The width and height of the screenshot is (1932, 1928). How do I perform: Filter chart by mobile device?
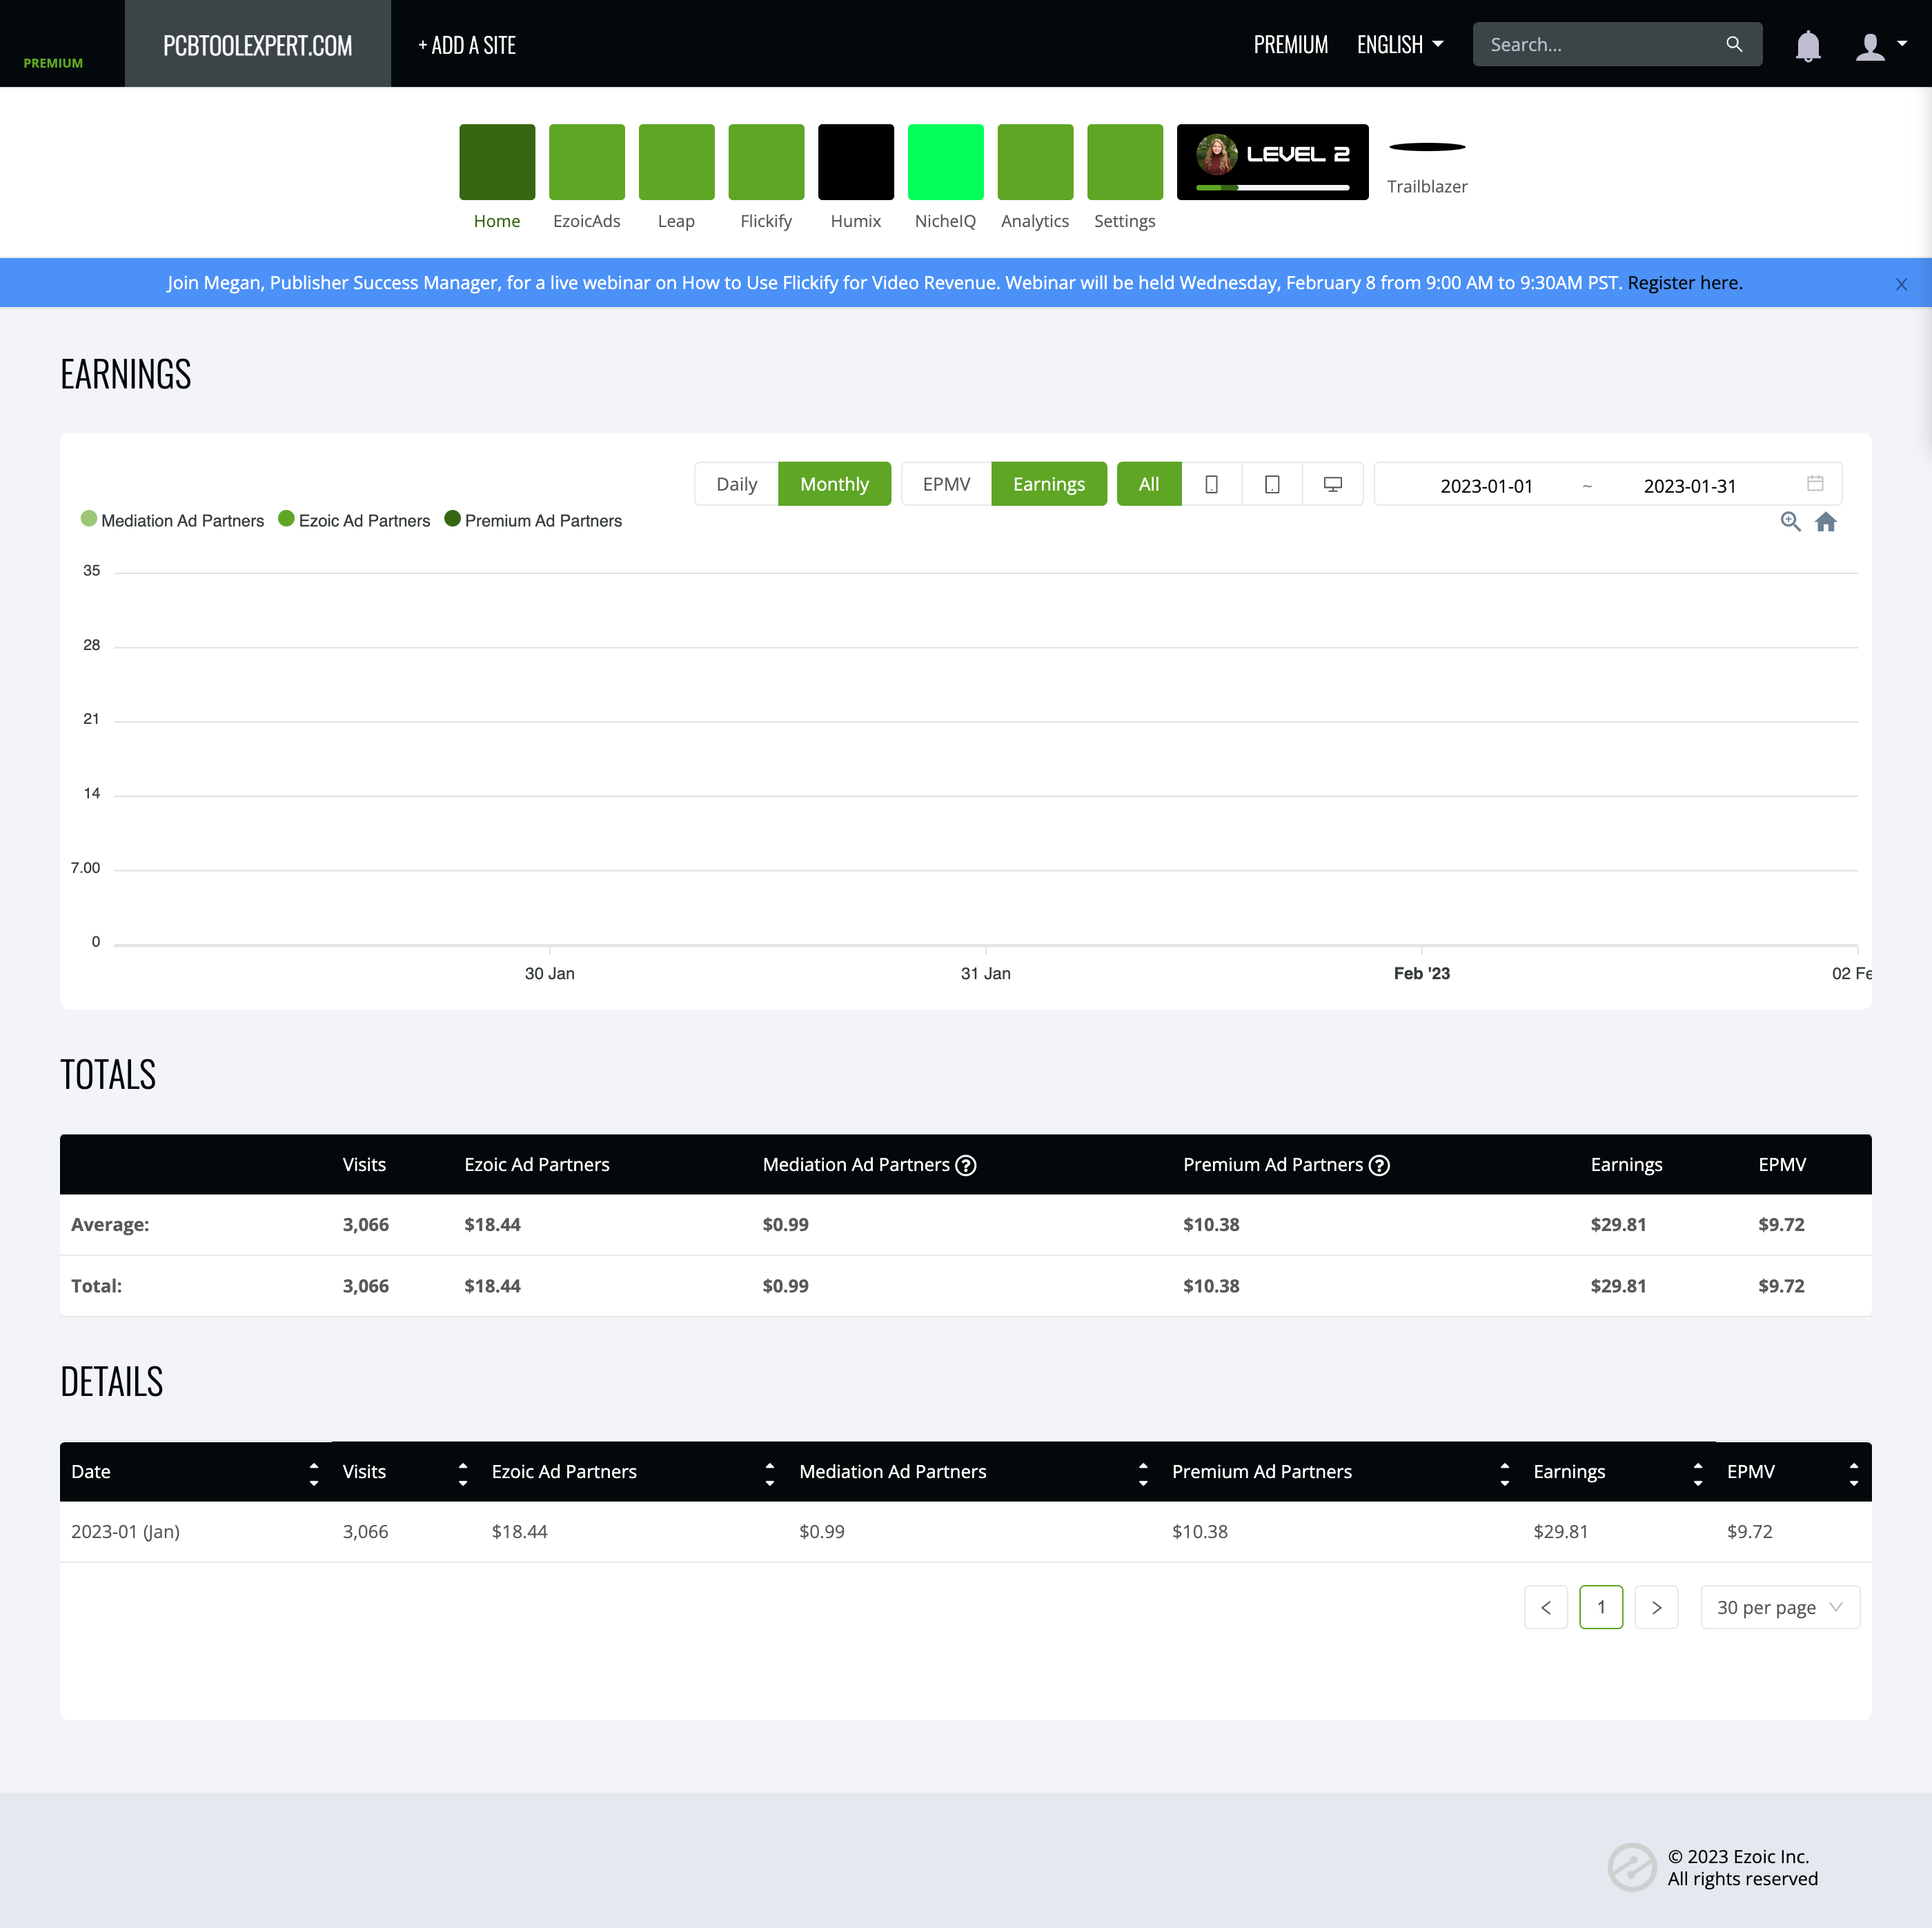[1211, 484]
